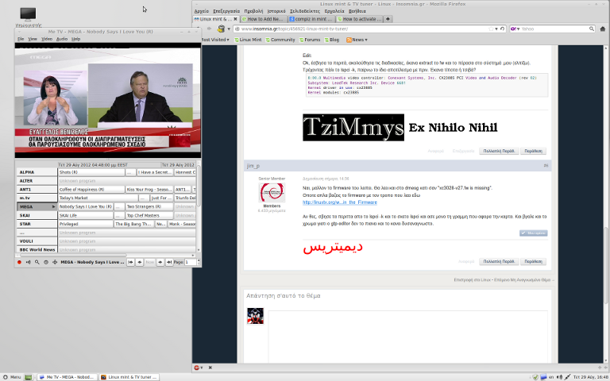Open the Audio menu in Me TV

coord(62,39)
